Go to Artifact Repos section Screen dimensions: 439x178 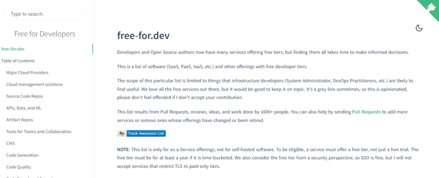click(20, 120)
